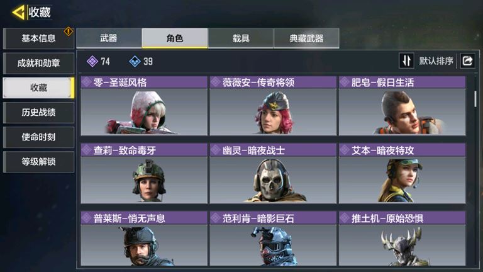483x272 pixels.
Task: Click the warning badge on 基本信息
Action: pyautogui.click(x=69, y=31)
